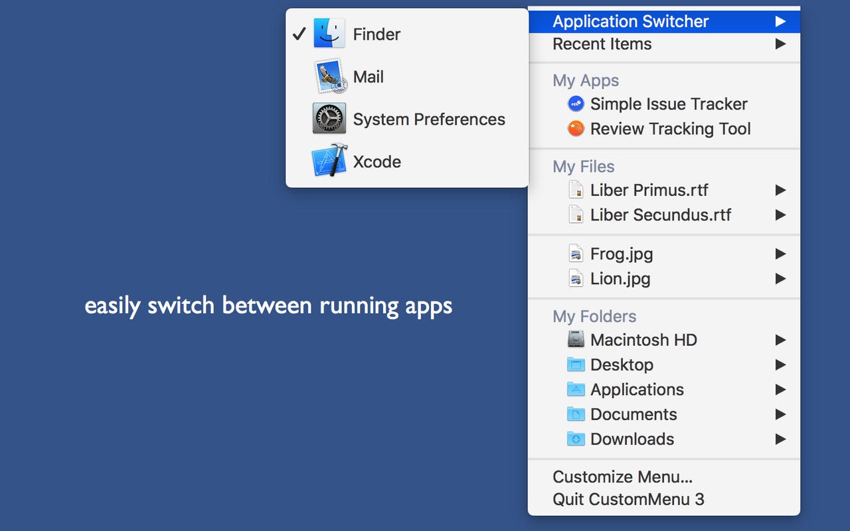This screenshot has width=850, height=531.
Task: Expand the Application Switcher submenu arrow
Action: pyautogui.click(x=781, y=21)
